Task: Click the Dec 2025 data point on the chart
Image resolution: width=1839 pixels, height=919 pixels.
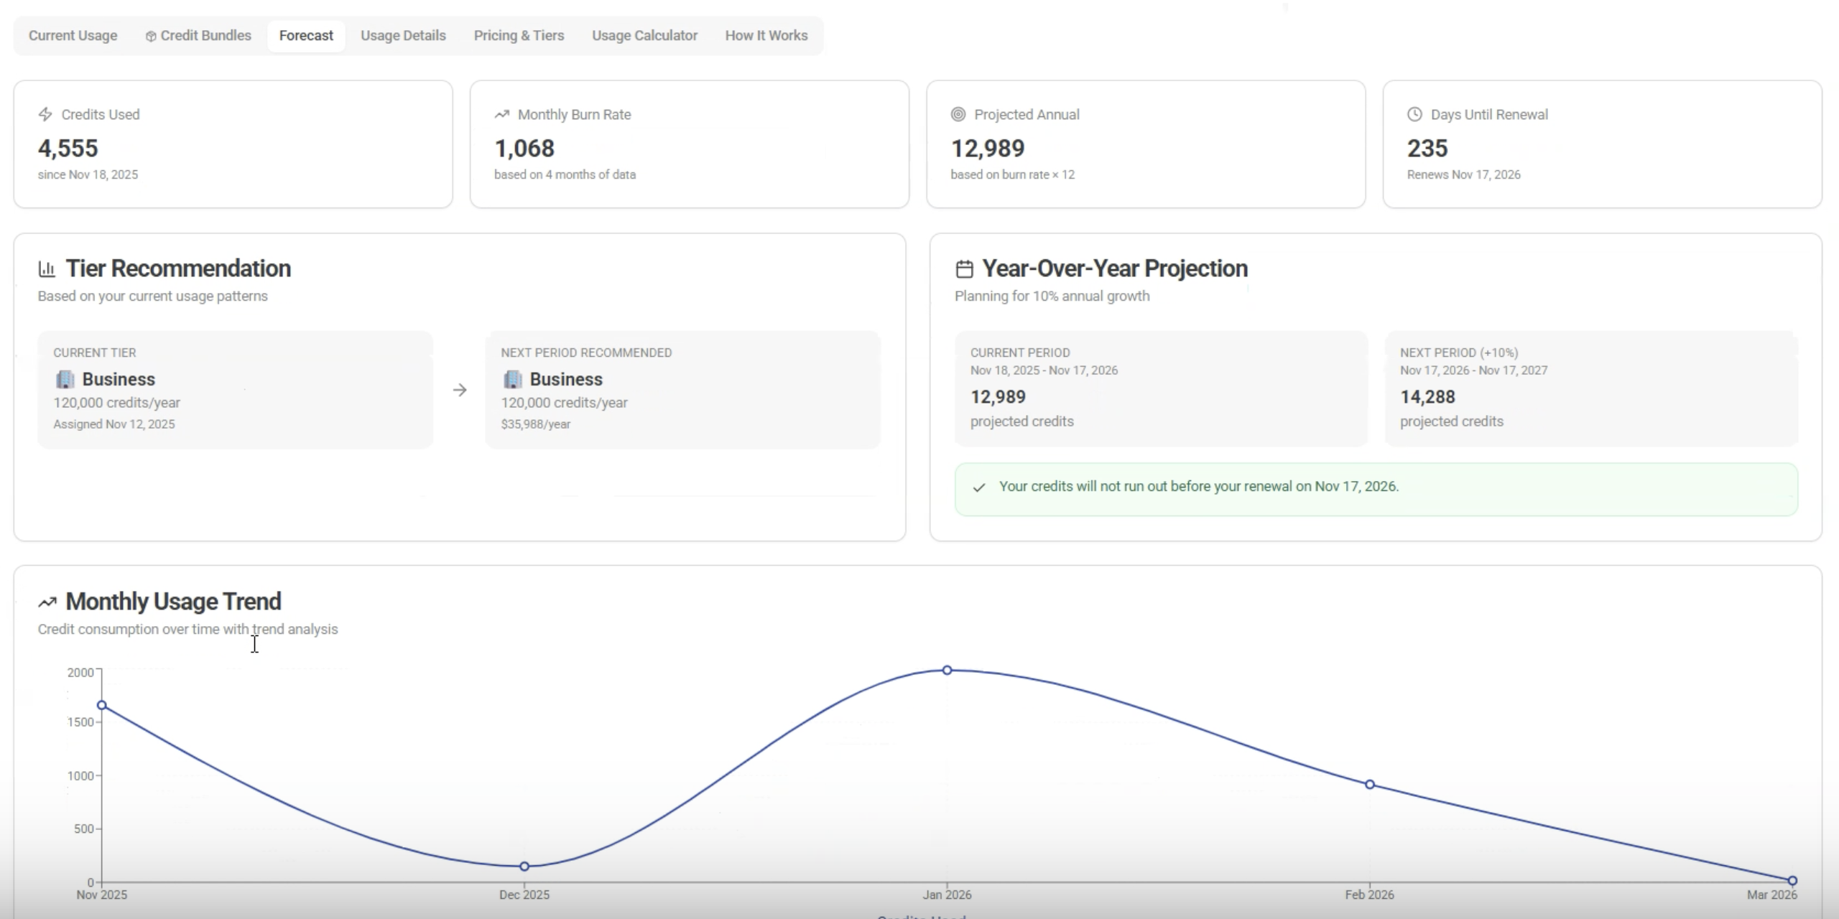Action: tap(524, 867)
